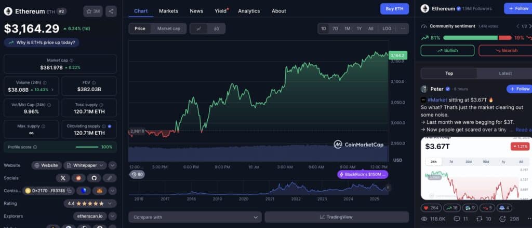Viewport: 532px width, 228px height.
Task: Select the Price chart toggle
Action: pos(140,28)
